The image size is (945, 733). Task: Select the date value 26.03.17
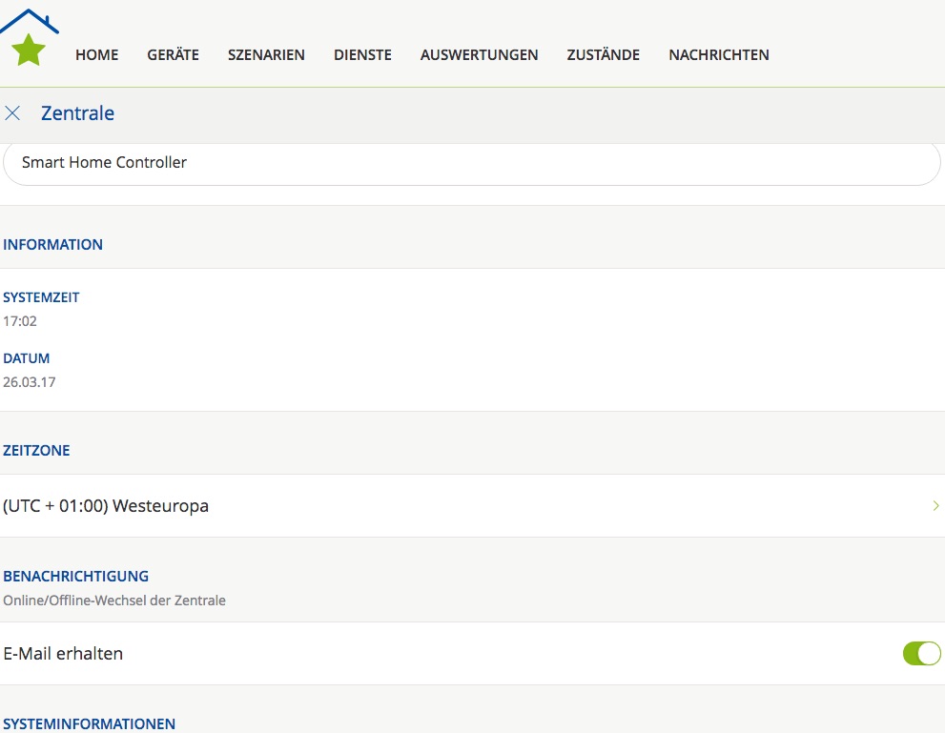tap(29, 382)
